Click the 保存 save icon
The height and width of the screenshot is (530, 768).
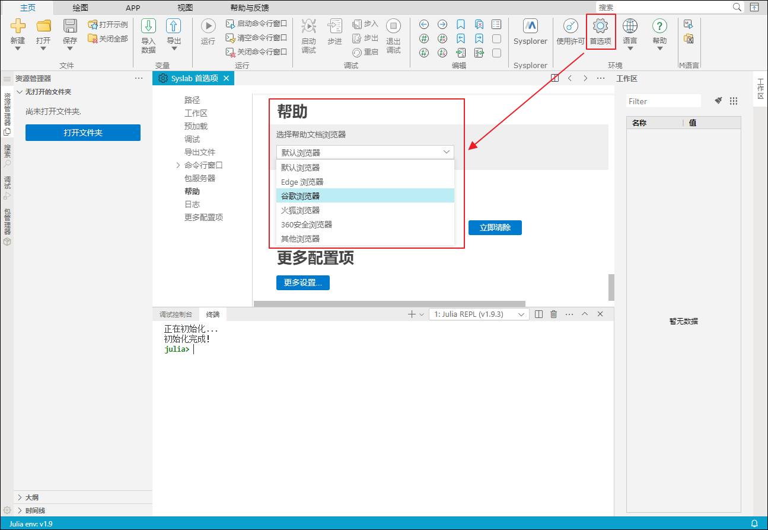[70, 27]
